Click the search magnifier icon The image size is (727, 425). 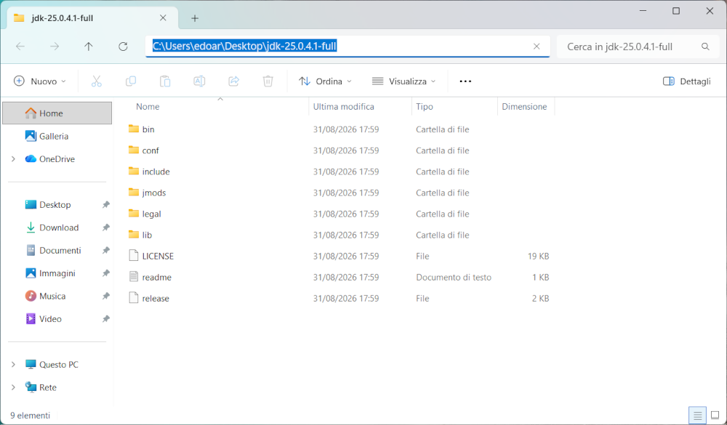click(705, 46)
